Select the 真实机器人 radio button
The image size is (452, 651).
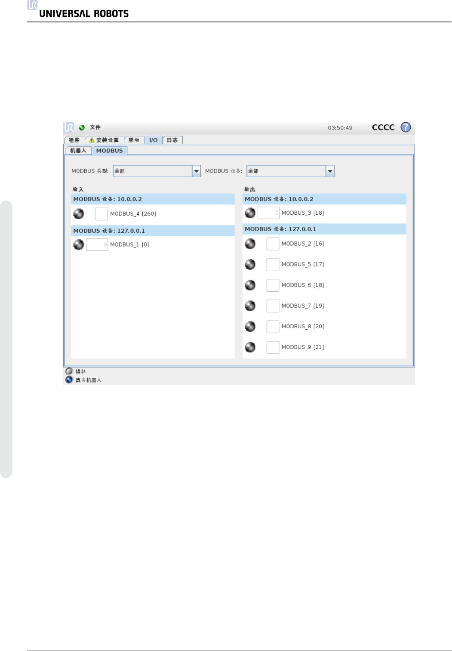coord(69,380)
